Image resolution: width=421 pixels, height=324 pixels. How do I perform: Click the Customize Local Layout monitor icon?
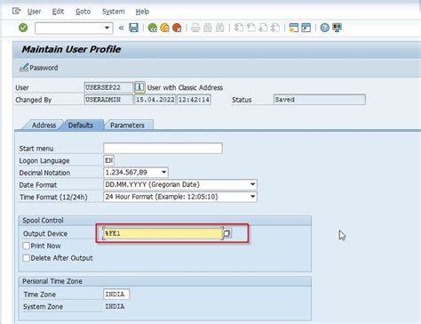[x=337, y=28]
